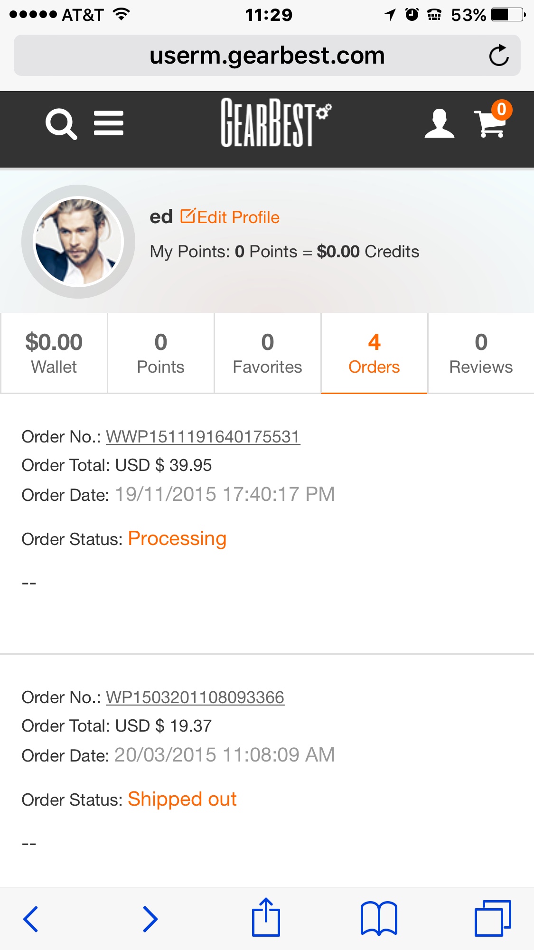Click the Edit Profile link
Screen dimensions: 534x950
pyautogui.click(x=230, y=217)
